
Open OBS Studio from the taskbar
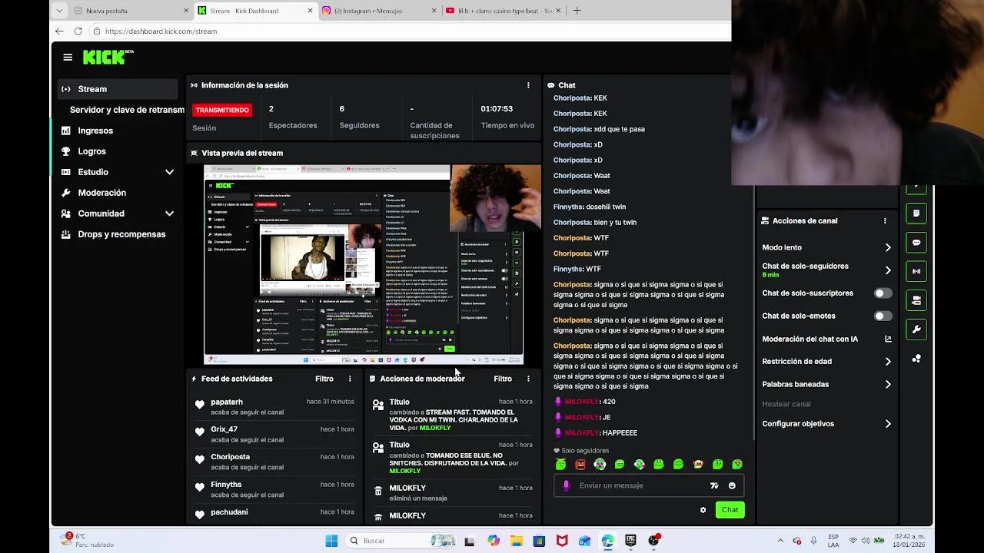click(653, 541)
